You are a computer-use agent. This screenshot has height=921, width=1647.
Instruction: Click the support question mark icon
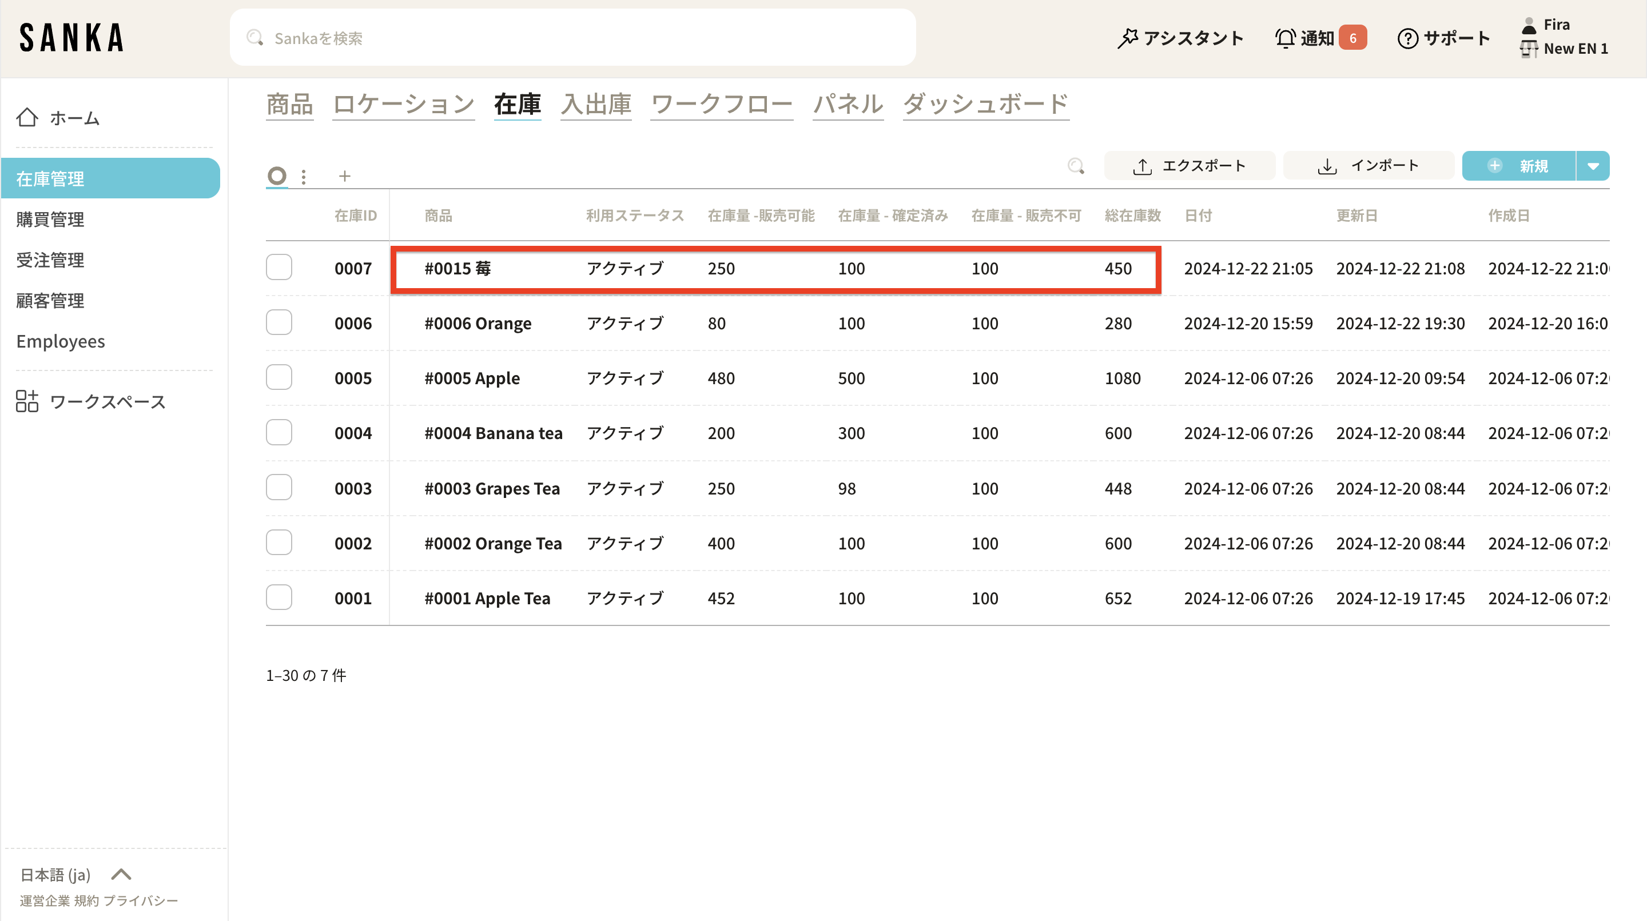pyautogui.click(x=1407, y=38)
